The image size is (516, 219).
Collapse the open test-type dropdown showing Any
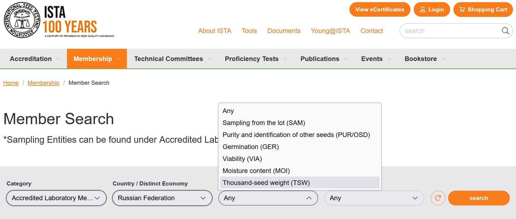(268, 198)
